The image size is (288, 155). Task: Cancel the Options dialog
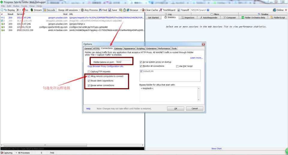[x=195, y=109]
